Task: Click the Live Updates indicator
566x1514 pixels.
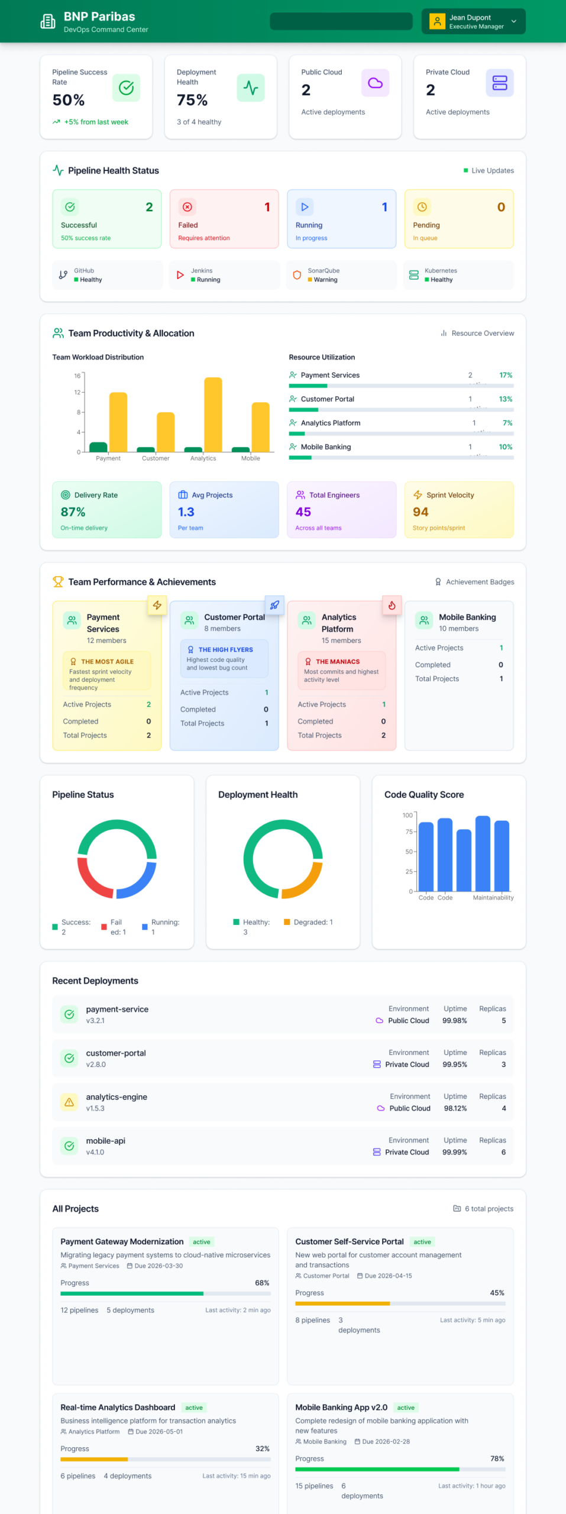Action: coord(489,170)
